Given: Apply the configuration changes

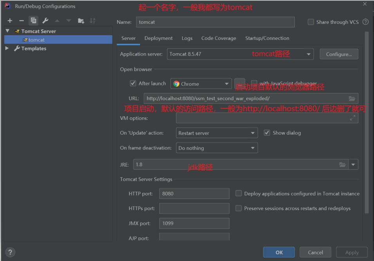Looking at the screenshot, I should (x=351, y=252).
